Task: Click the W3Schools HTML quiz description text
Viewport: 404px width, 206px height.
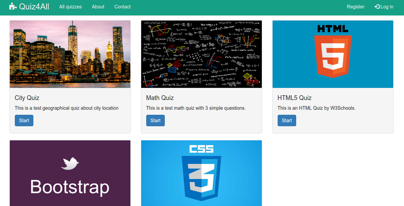Action: pos(316,108)
